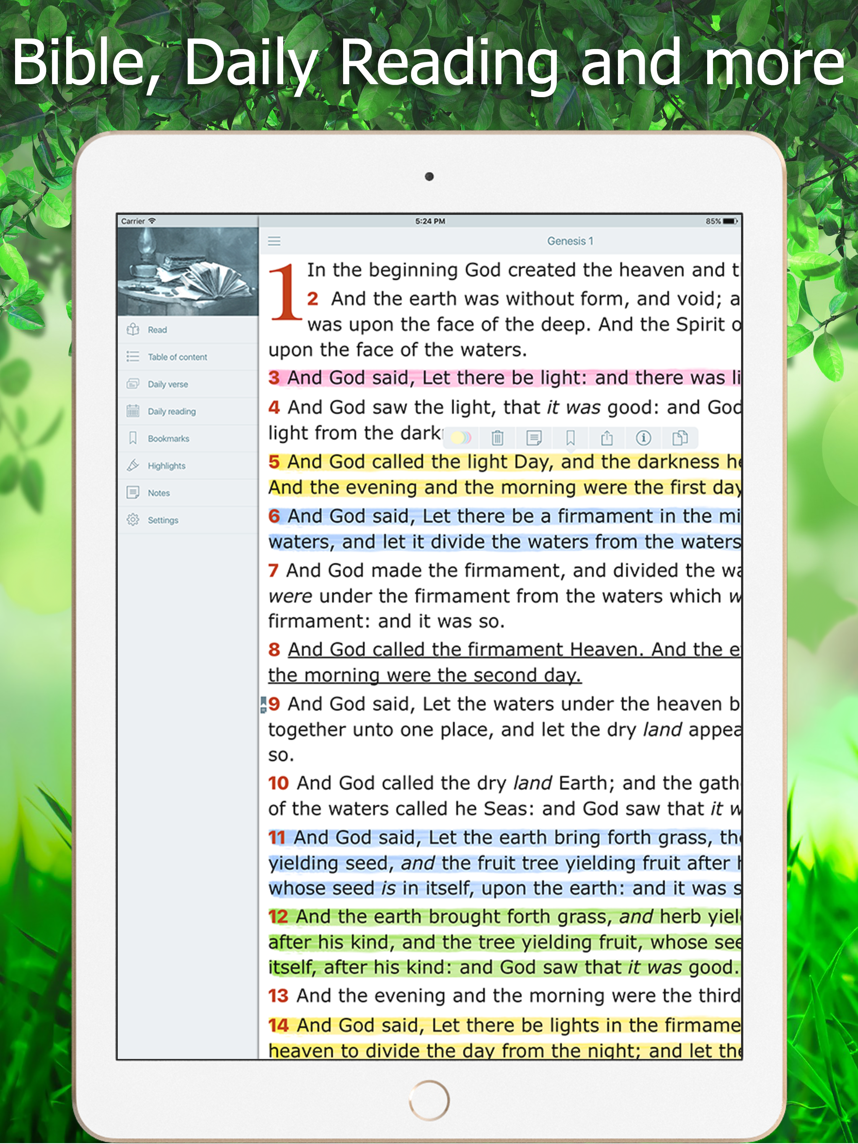Open Highlights from sidebar

[x=166, y=466]
